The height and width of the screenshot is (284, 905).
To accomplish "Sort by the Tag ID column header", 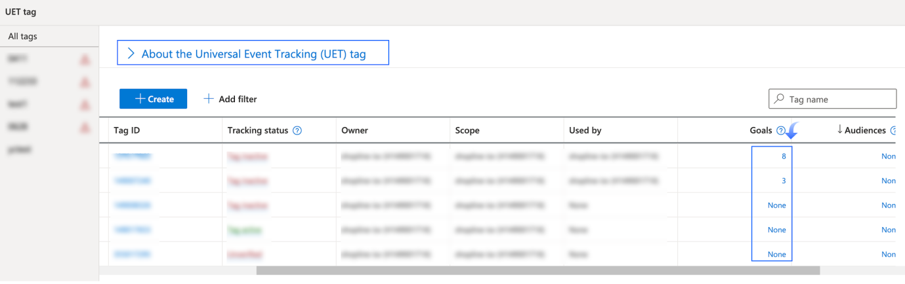I will (x=127, y=130).
